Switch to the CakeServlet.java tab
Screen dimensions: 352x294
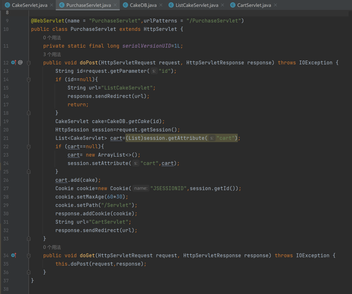tap(26, 5)
